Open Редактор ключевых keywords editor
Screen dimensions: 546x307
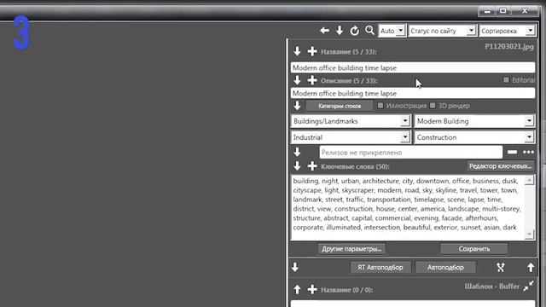tap(501, 166)
